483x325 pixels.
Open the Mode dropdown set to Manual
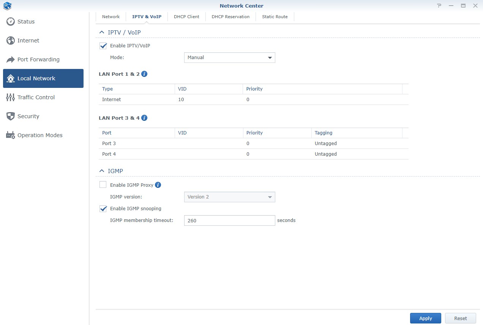(x=229, y=58)
